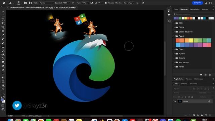This screenshot has height=121, width=215.
Task: Select the Rectangle shape tool
Action: (3, 82)
